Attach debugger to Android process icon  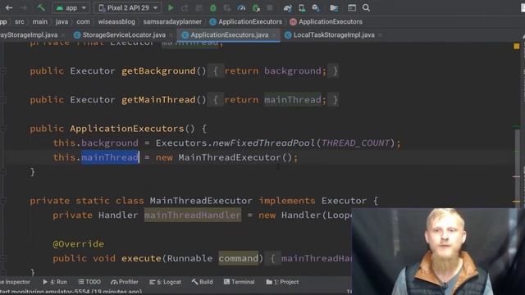(x=256, y=7)
